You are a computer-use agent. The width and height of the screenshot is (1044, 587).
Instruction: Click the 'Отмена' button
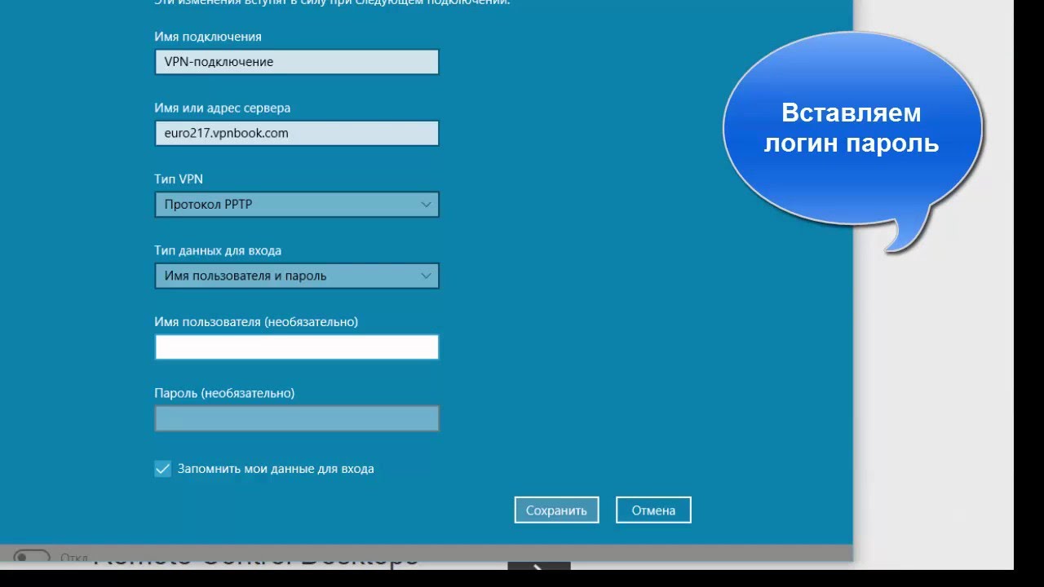653,510
